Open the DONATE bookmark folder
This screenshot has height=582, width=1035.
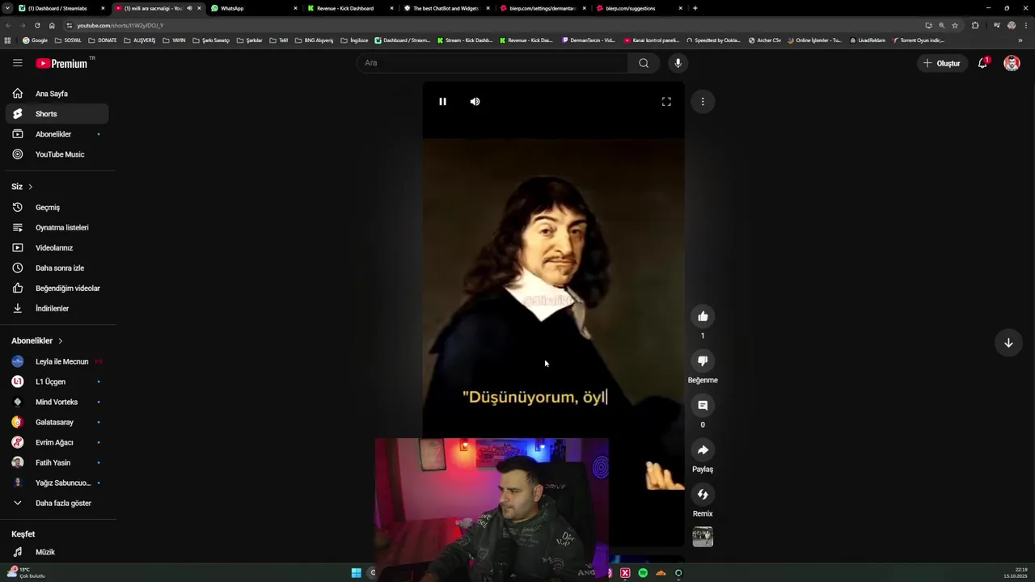point(103,40)
